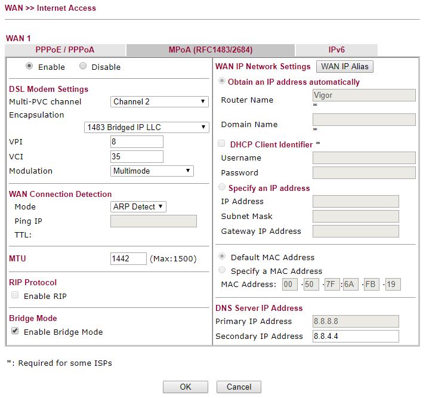Expand the Encapsulation dropdown
The height and width of the screenshot is (398, 426).
pos(146,127)
